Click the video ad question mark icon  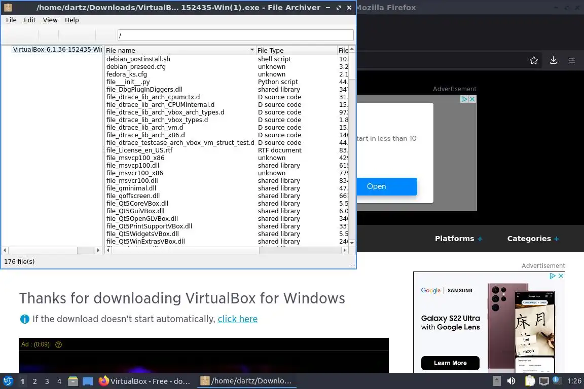pyautogui.click(x=58, y=345)
